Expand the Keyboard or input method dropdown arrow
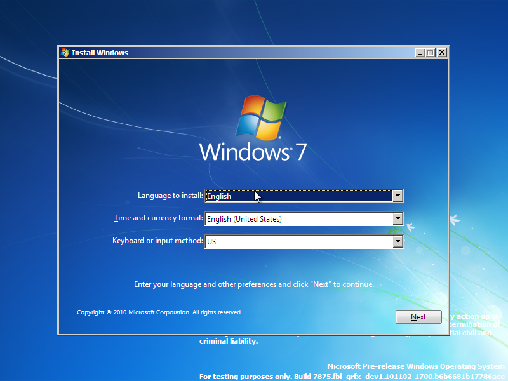The image size is (508, 381). click(398, 241)
